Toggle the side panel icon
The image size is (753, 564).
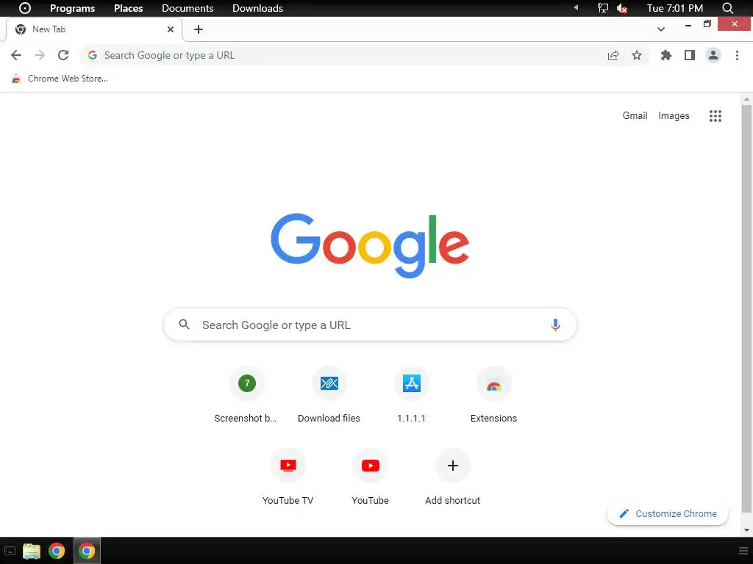click(690, 55)
